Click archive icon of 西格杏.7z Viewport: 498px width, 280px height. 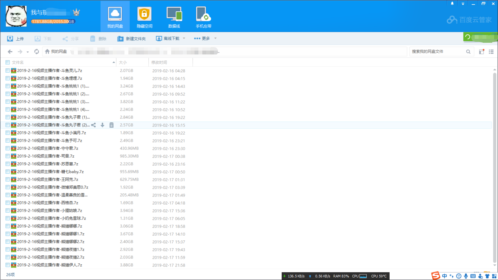coord(13,203)
